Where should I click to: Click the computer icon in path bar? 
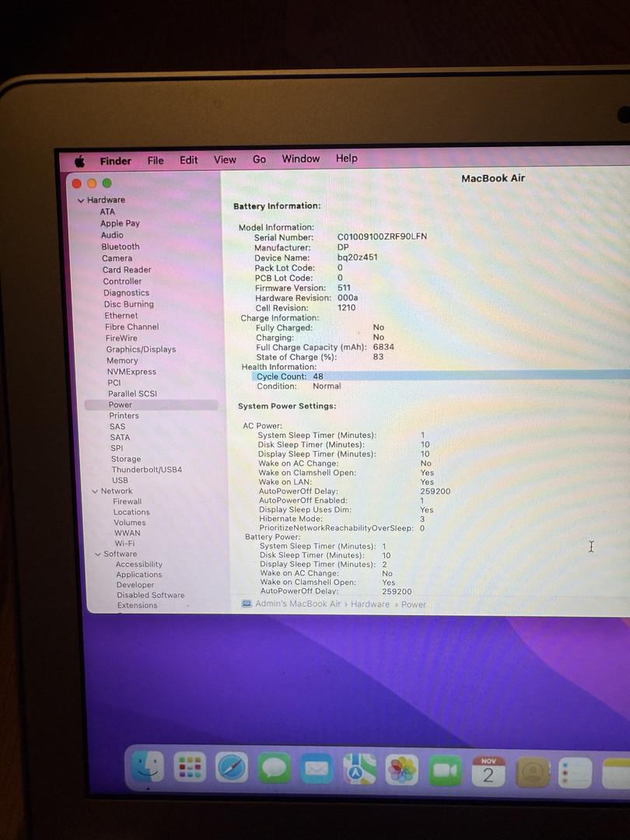pos(247,604)
